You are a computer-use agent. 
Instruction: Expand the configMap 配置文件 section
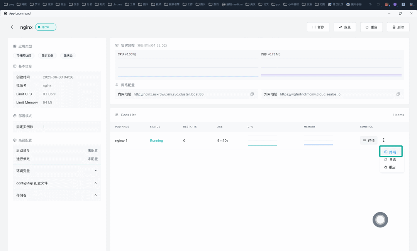pos(57,183)
